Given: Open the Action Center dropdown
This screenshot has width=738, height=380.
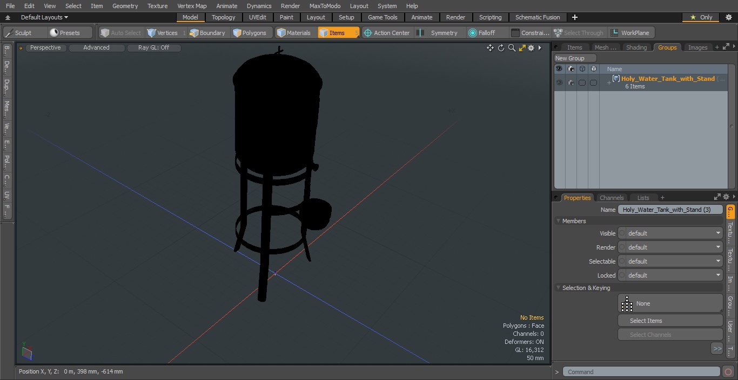Looking at the screenshot, I should 386,33.
